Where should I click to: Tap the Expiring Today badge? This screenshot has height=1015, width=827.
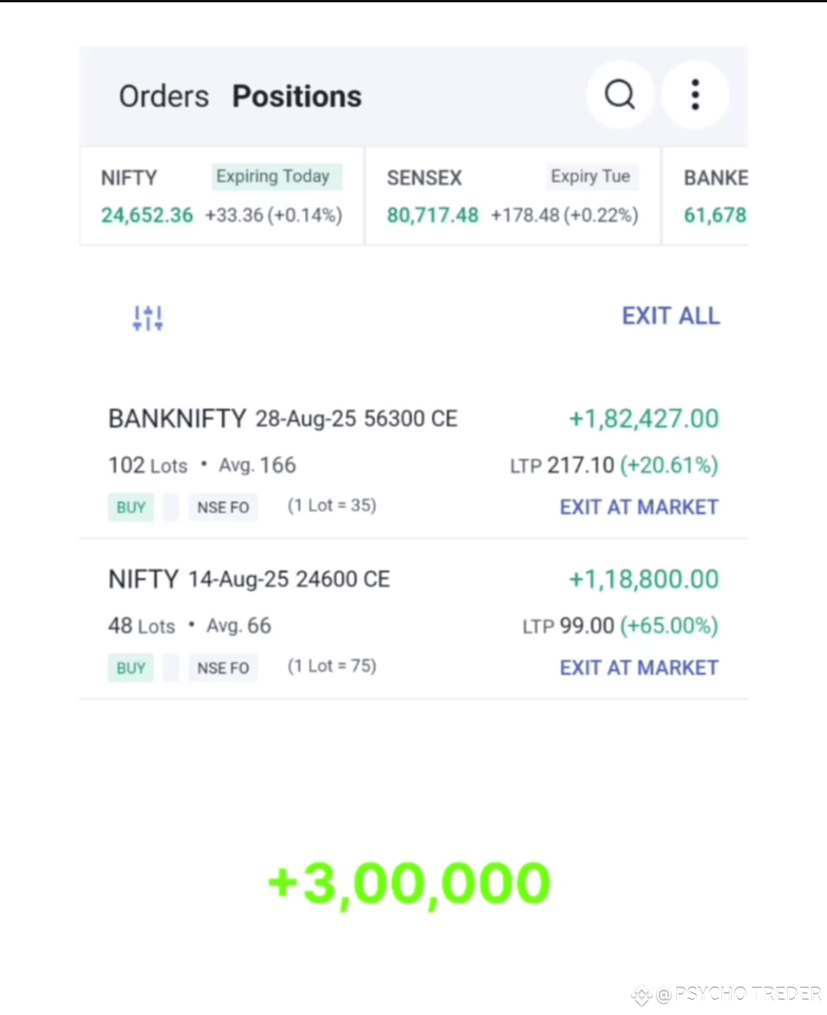(x=273, y=176)
